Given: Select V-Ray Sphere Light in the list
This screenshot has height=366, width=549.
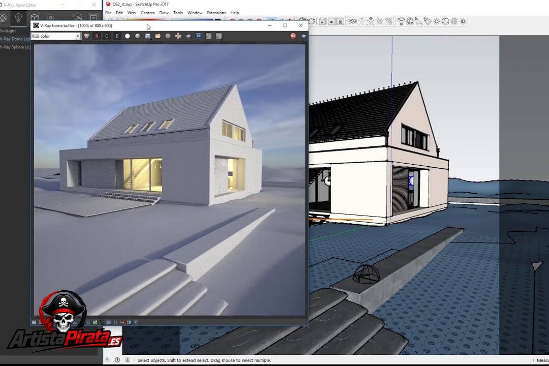Looking at the screenshot, I should [x=15, y=47].
